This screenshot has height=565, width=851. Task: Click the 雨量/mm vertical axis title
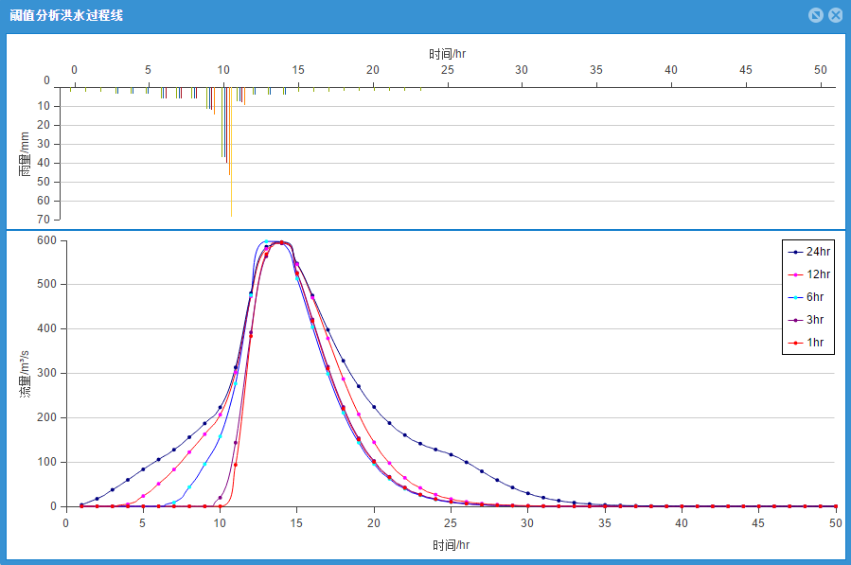(26, 154)
